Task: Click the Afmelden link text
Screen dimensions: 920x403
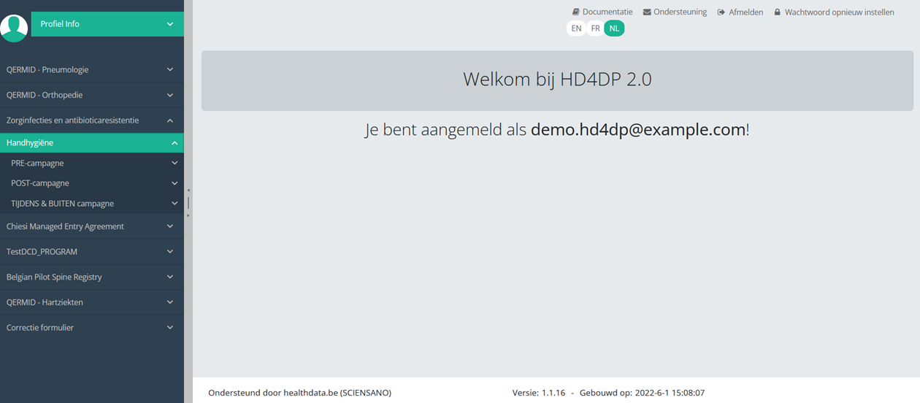Action: pos(745,12)
